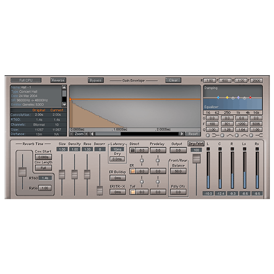The image size is (274, 274).
Task: Click the info panel scroll up arrow
Action: [64, 87]
